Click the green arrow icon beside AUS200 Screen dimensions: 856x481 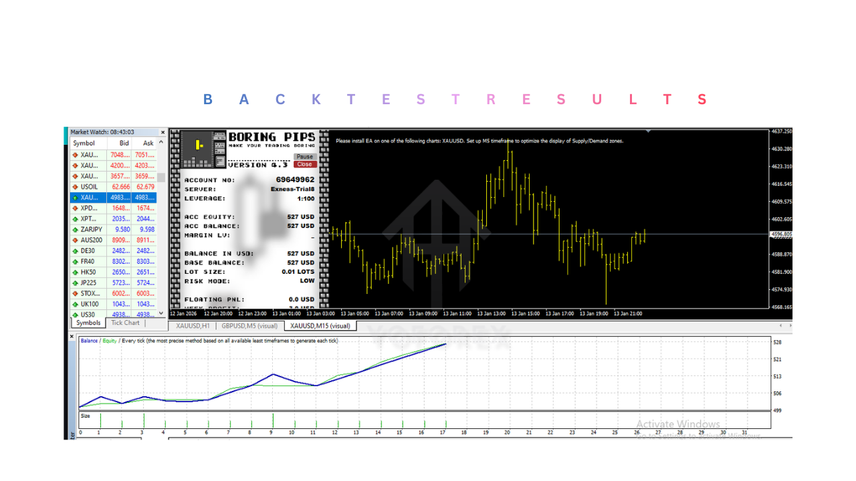pyautogui.click(x=74, y=240)
